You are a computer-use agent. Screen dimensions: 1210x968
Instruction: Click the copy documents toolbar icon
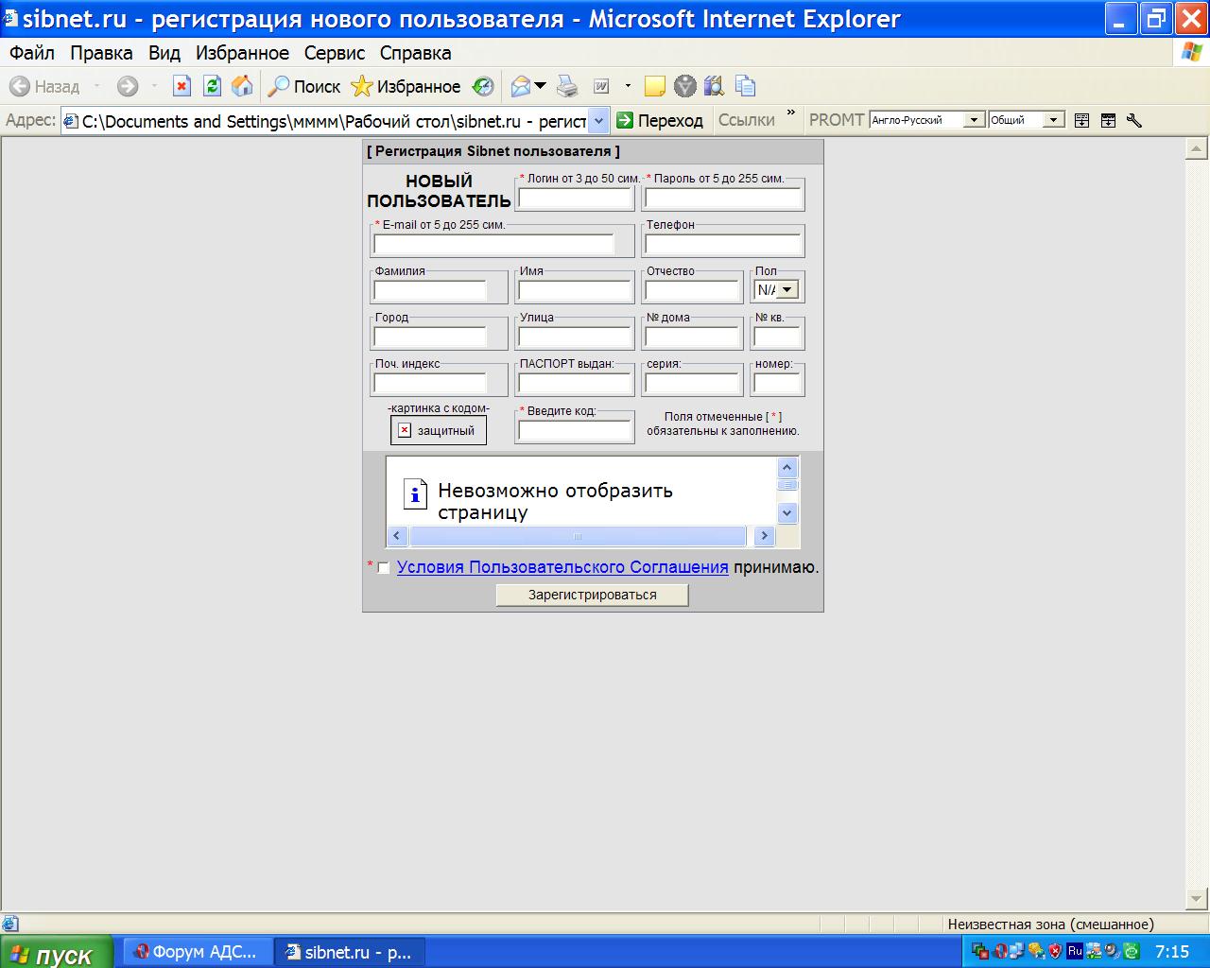[745, 86]
